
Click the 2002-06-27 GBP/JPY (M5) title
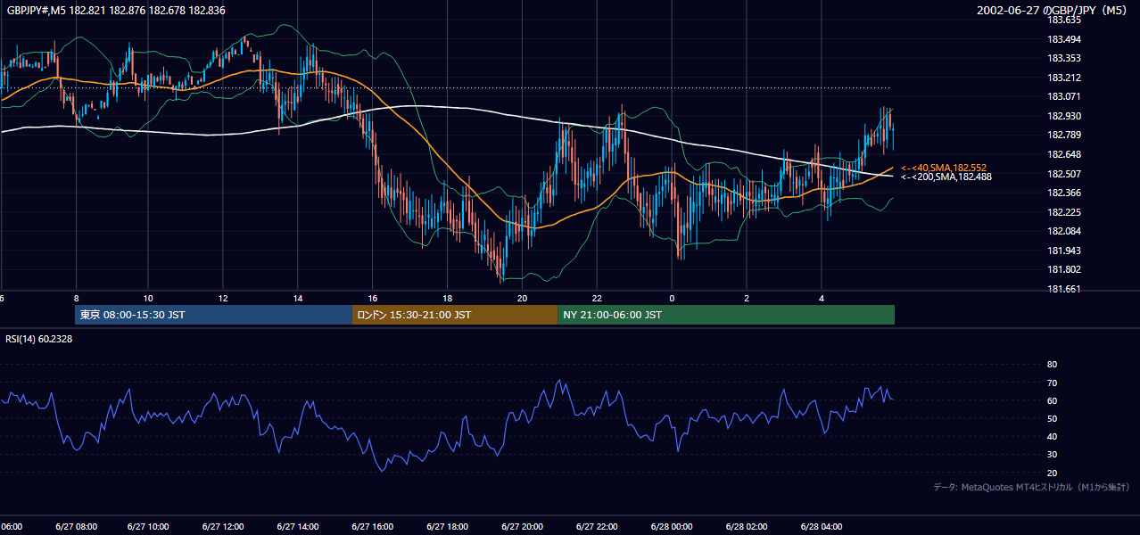pos(1053,10)
